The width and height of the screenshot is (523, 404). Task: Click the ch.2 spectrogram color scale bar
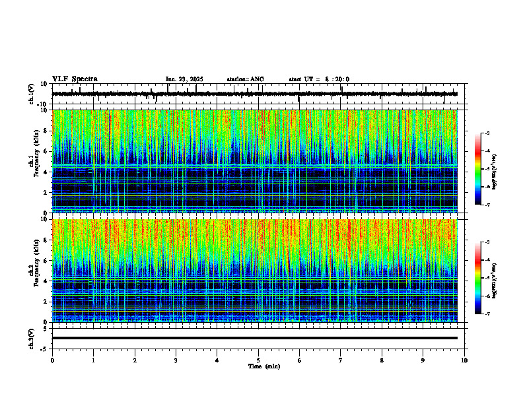click(477, 278)
